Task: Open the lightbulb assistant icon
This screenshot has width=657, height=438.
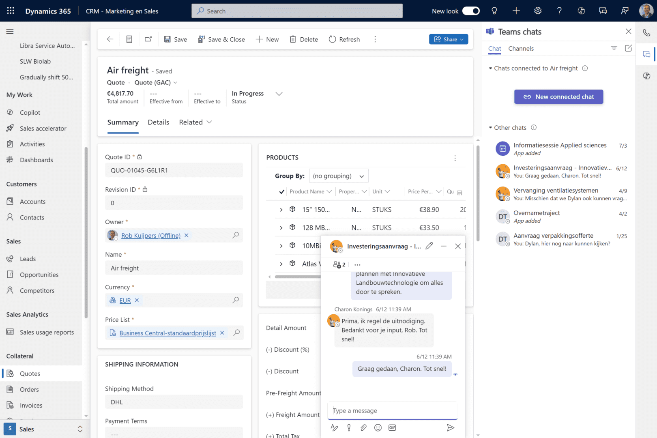Action: (494, 11)
